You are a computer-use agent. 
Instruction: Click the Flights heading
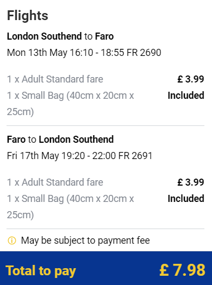(x=28, y=16)
